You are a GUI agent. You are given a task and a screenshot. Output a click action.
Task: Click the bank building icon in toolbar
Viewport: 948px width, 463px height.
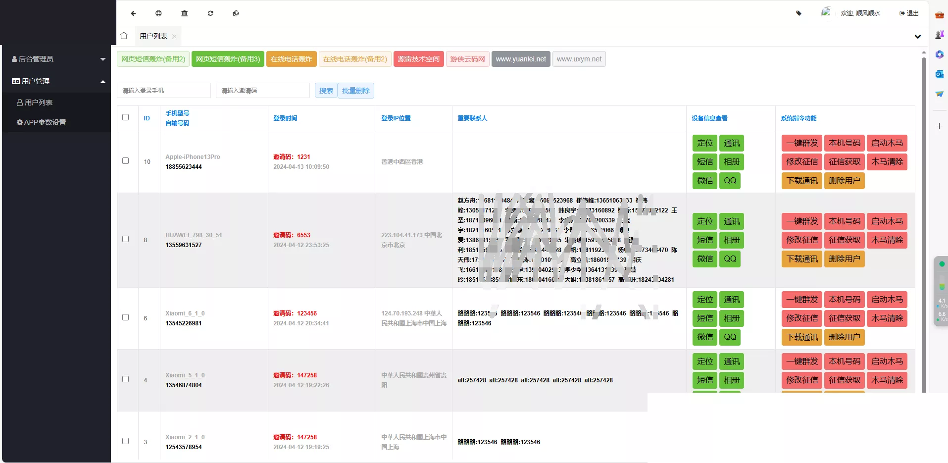(x=185, y=13)
